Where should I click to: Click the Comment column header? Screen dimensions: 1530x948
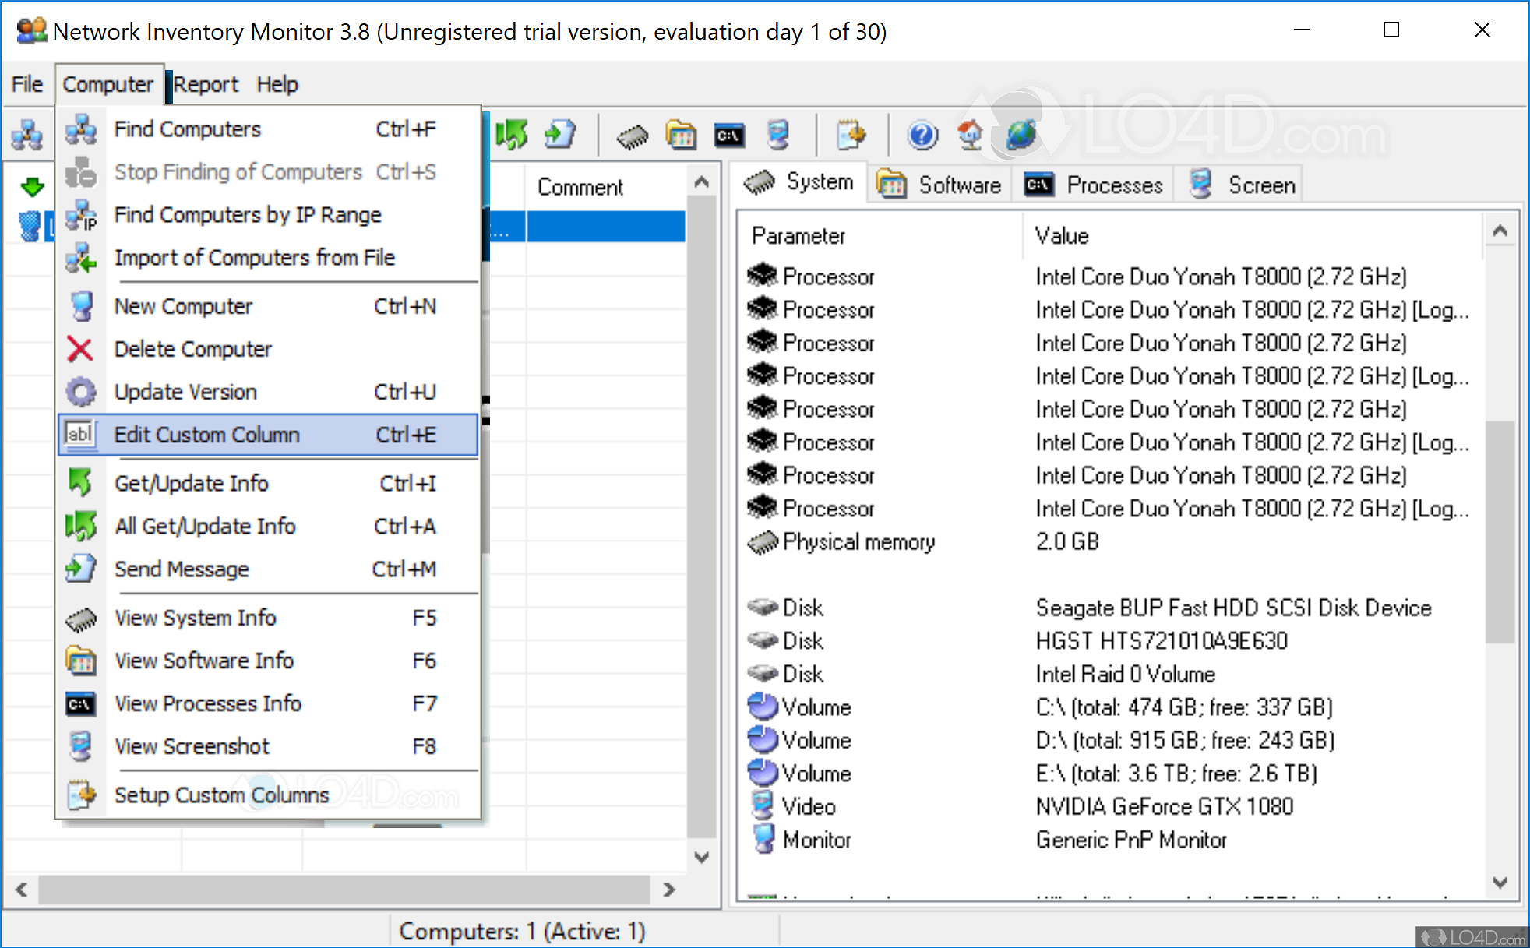[580, 186]
